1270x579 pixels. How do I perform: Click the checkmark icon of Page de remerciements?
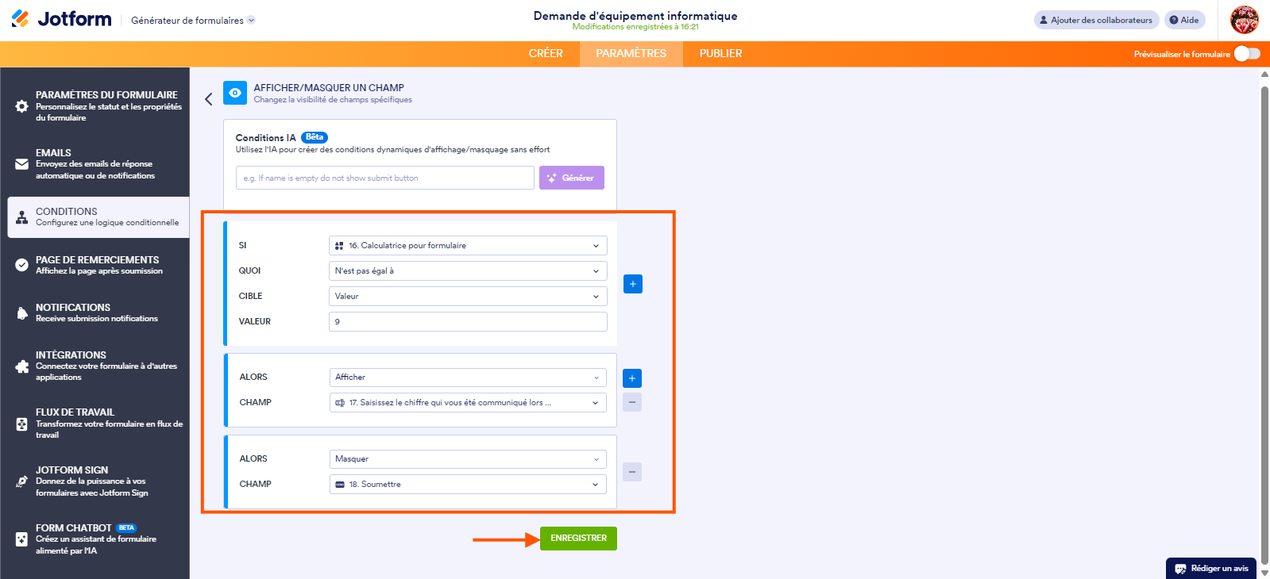[x=21, y=265]
